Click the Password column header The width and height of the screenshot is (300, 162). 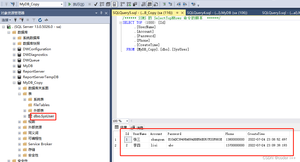[195, 134]
